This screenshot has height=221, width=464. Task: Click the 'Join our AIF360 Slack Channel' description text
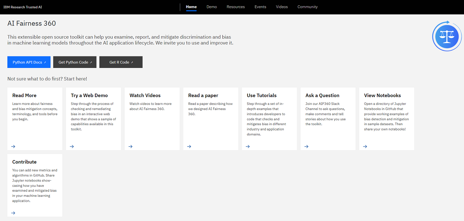(x=325, y=114)
